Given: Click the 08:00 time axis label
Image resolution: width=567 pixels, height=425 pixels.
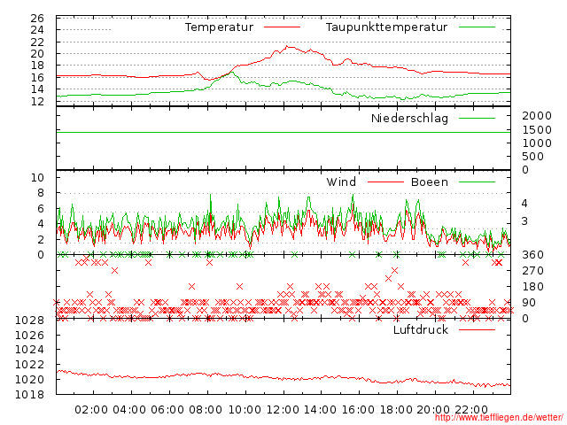Looking at the screenshot, I should pos(206,410).
